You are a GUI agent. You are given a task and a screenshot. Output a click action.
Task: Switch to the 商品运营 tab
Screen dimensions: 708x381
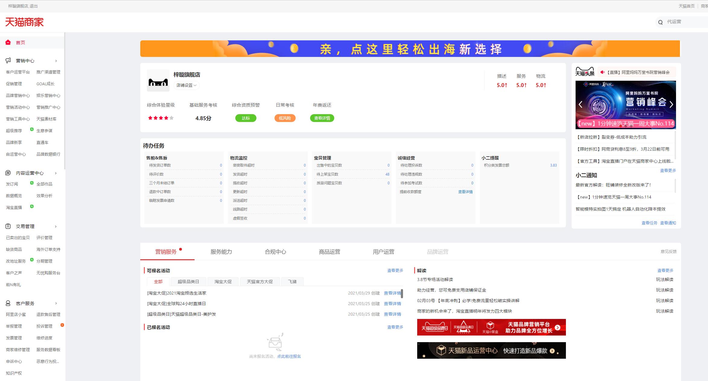tap(329, 252)
